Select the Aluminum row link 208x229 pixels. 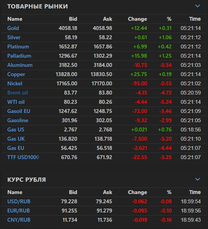pyautogui.click(x=20, y=65)
